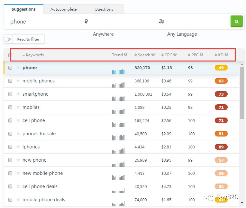Sort by the Keywords column
Image resolution: width=246 pixels, height=208 pixels.
[34, 55]
